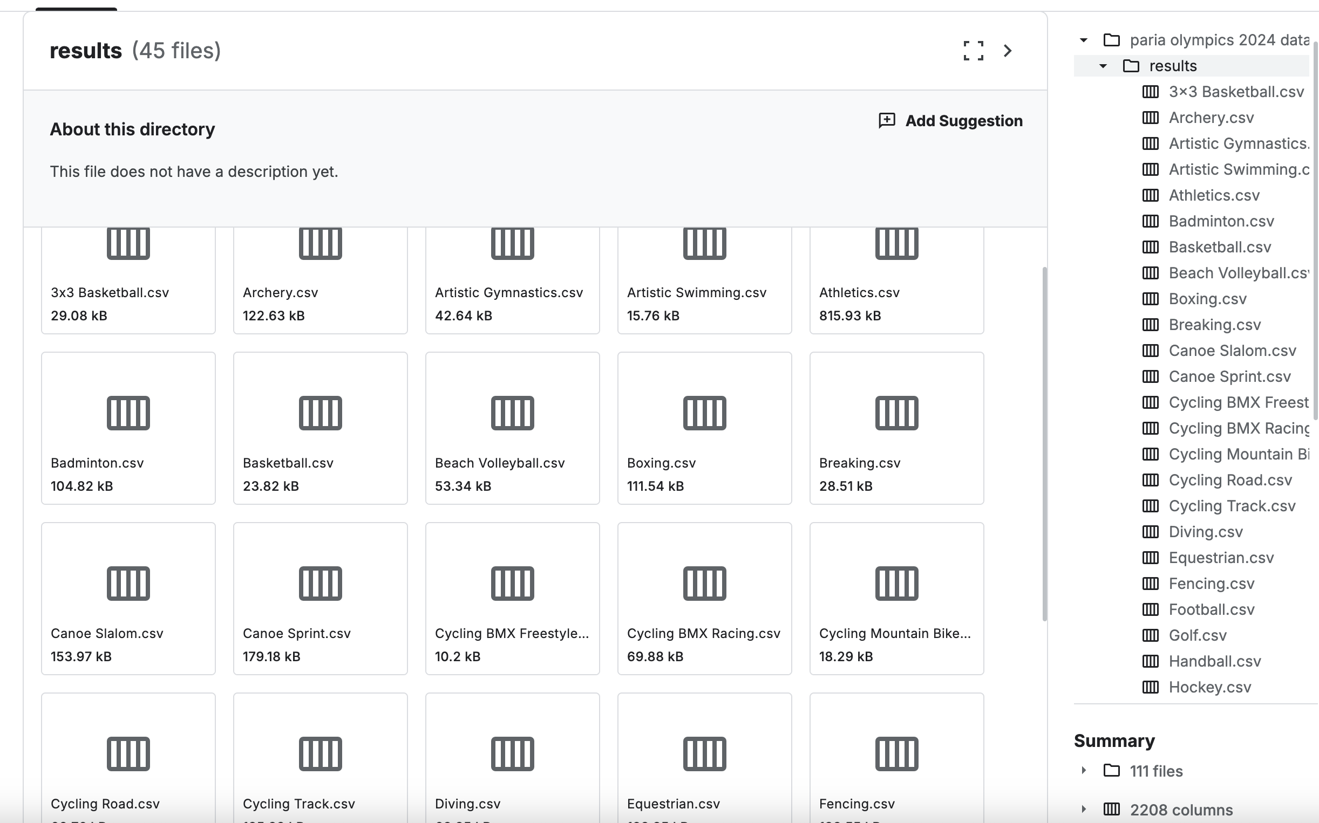1319x823 pixels.
Task: Click the next arrow beside fullscreen
Action: (x=1008, y=51)
